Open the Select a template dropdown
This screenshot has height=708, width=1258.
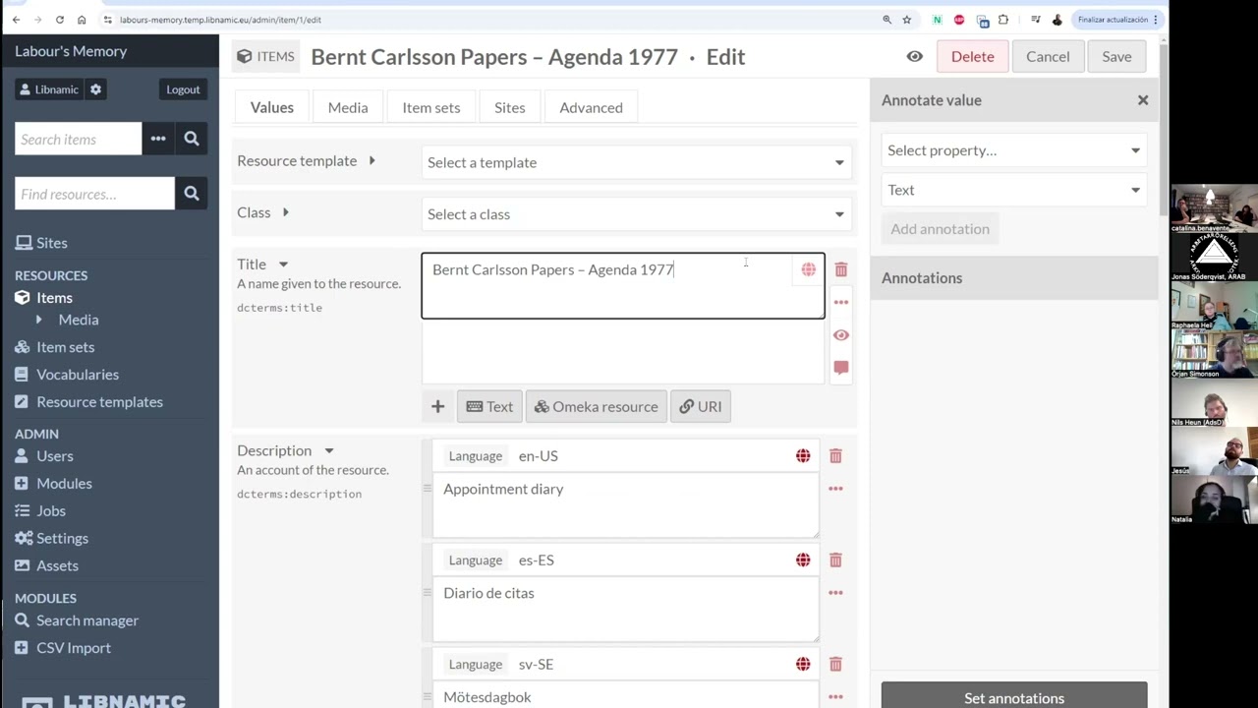coord(636,162)
